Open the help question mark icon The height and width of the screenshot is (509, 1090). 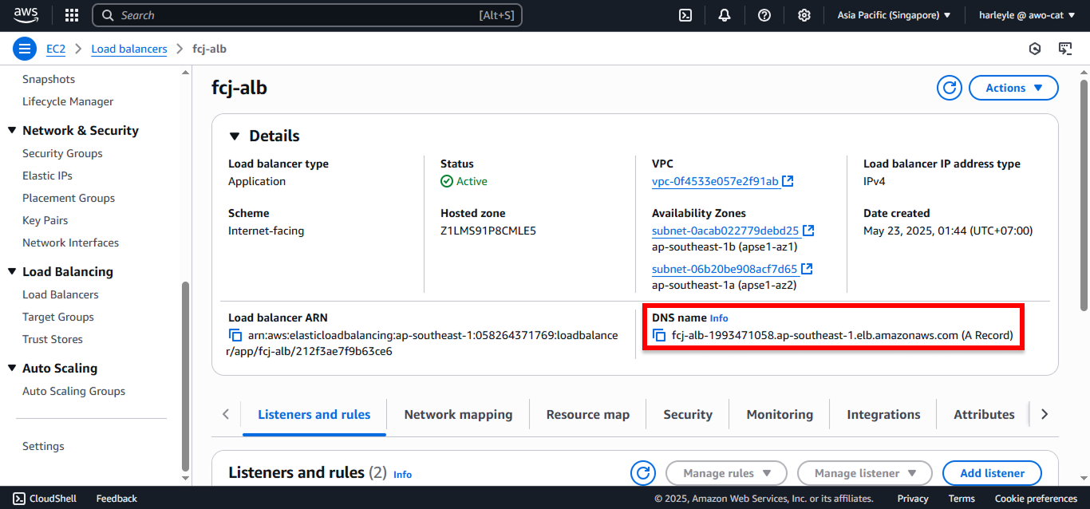point(764,15)
